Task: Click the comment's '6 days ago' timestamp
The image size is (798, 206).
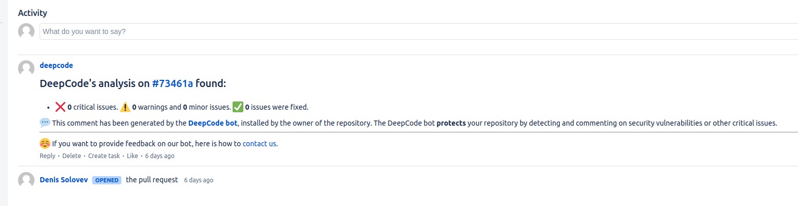Action: 159,156
